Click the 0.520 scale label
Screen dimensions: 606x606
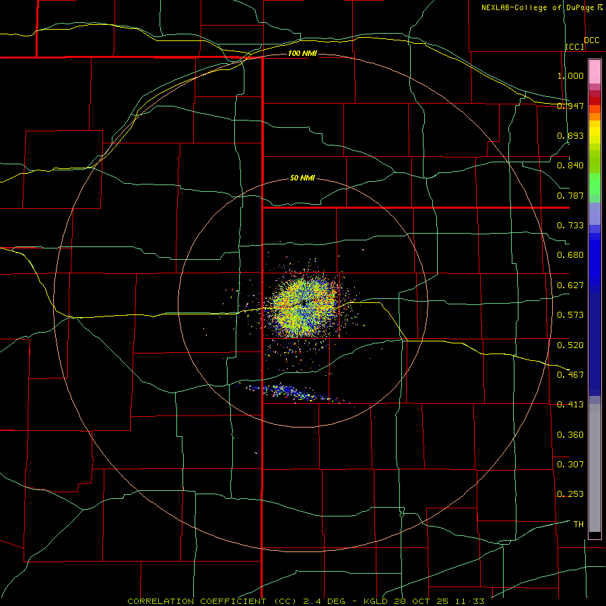click(570, 345)
